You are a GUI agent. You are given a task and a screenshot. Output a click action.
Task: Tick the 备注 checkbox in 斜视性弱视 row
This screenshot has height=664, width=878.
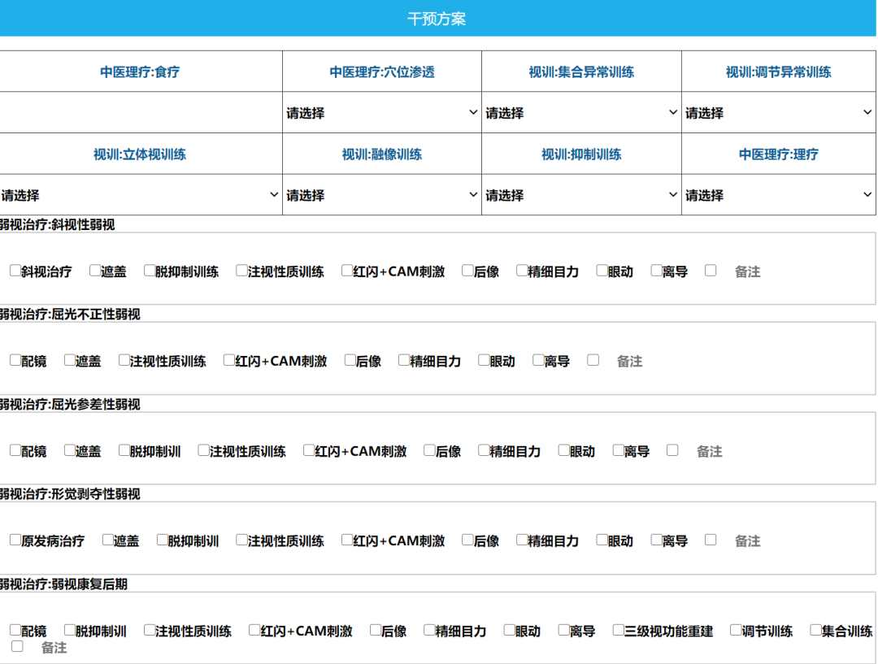[711, 271]
